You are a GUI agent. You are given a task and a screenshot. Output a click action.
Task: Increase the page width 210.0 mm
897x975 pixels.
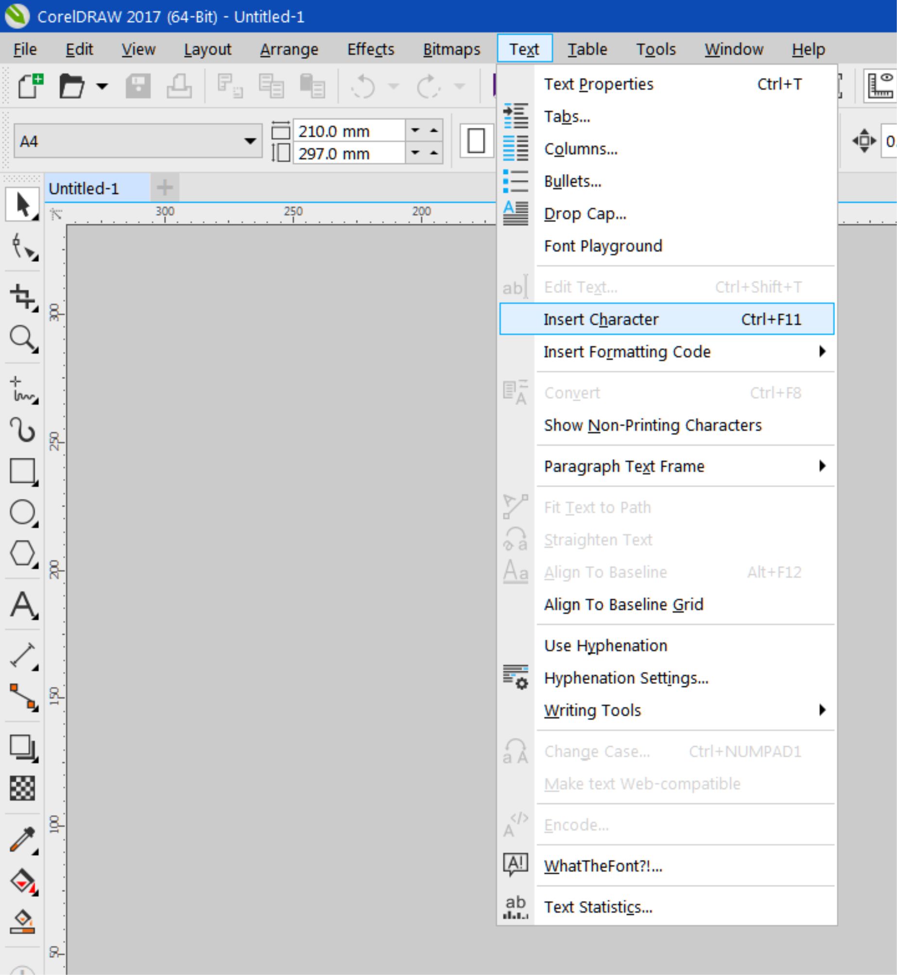[x=434, y=131]
